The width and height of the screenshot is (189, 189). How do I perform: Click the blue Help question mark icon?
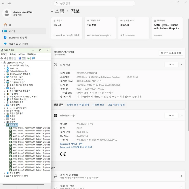[x=20, y=58]
